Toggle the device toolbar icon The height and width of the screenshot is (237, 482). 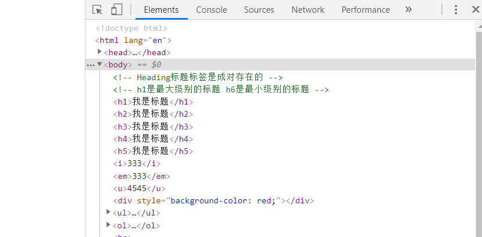click(116, 9)
